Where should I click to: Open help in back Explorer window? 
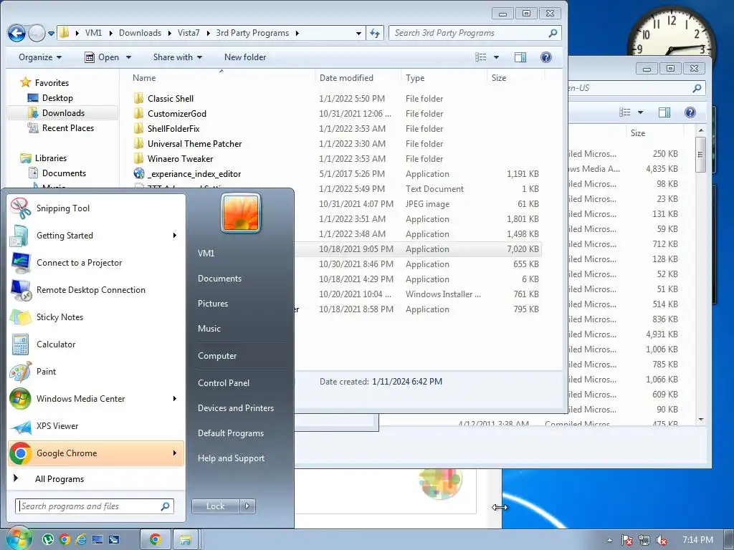pyautogui.click(x=690, y=112)
